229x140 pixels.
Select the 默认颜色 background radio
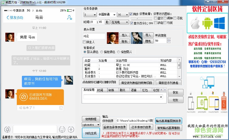(x=85, y=52)
